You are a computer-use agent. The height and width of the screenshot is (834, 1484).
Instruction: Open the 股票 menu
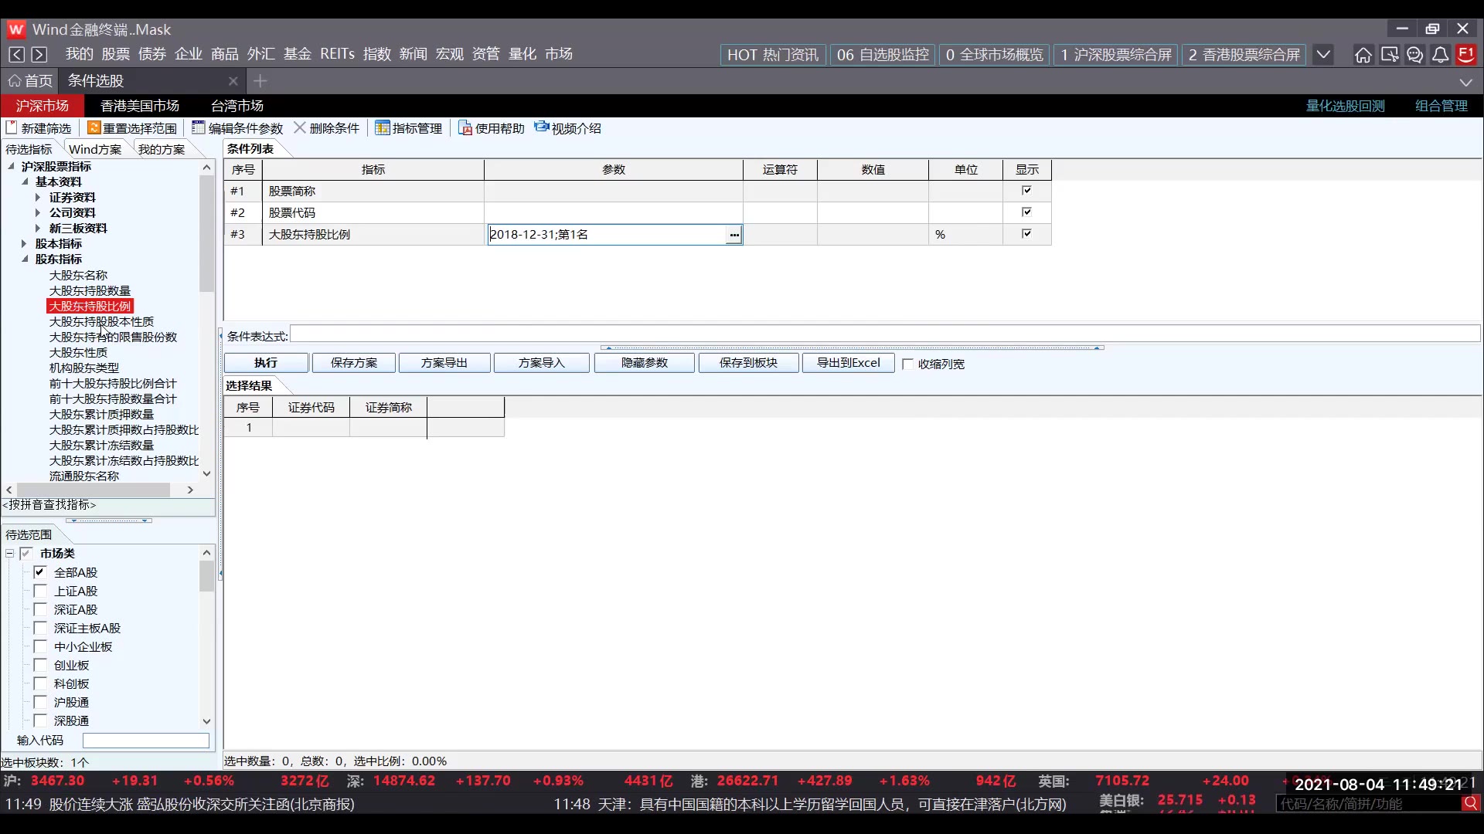116,54
